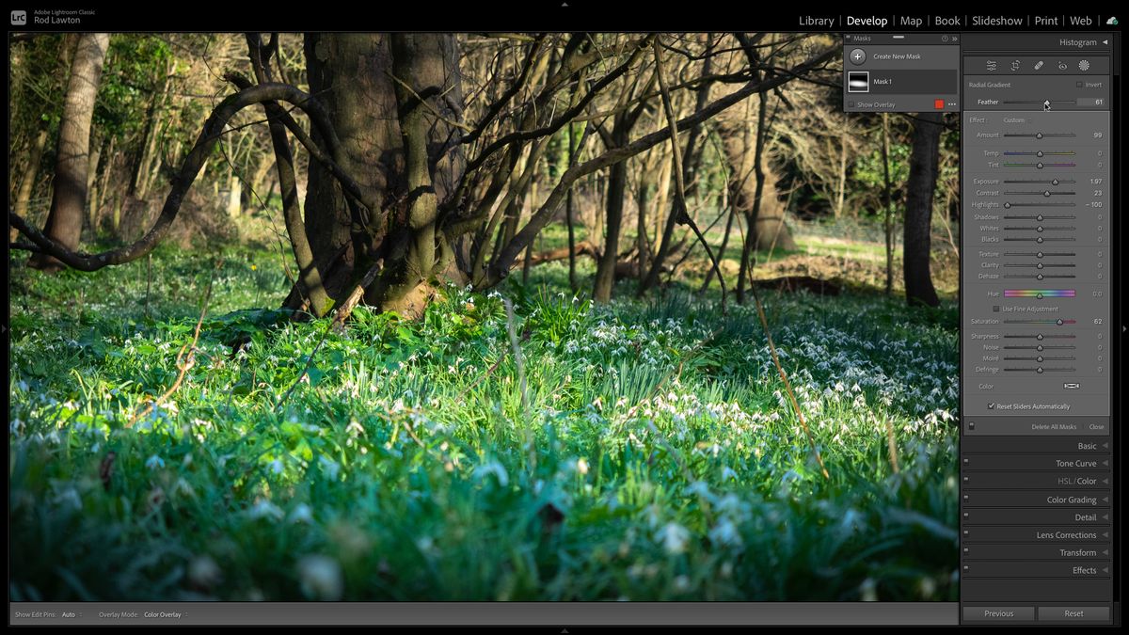Select the Healing brush tool
This screenshot has width=1129, height=635.
point(1040,65)
